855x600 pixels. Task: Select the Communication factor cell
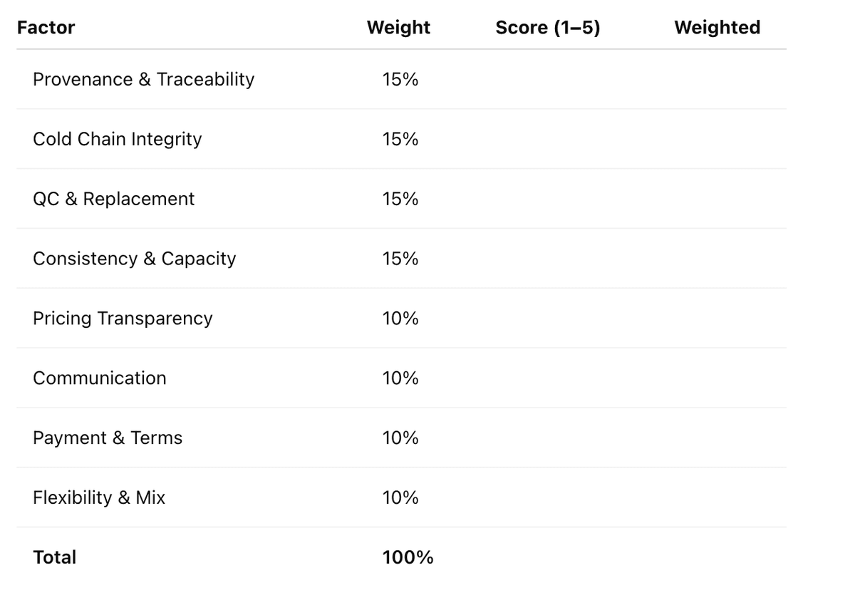click(x=100, y=378)
